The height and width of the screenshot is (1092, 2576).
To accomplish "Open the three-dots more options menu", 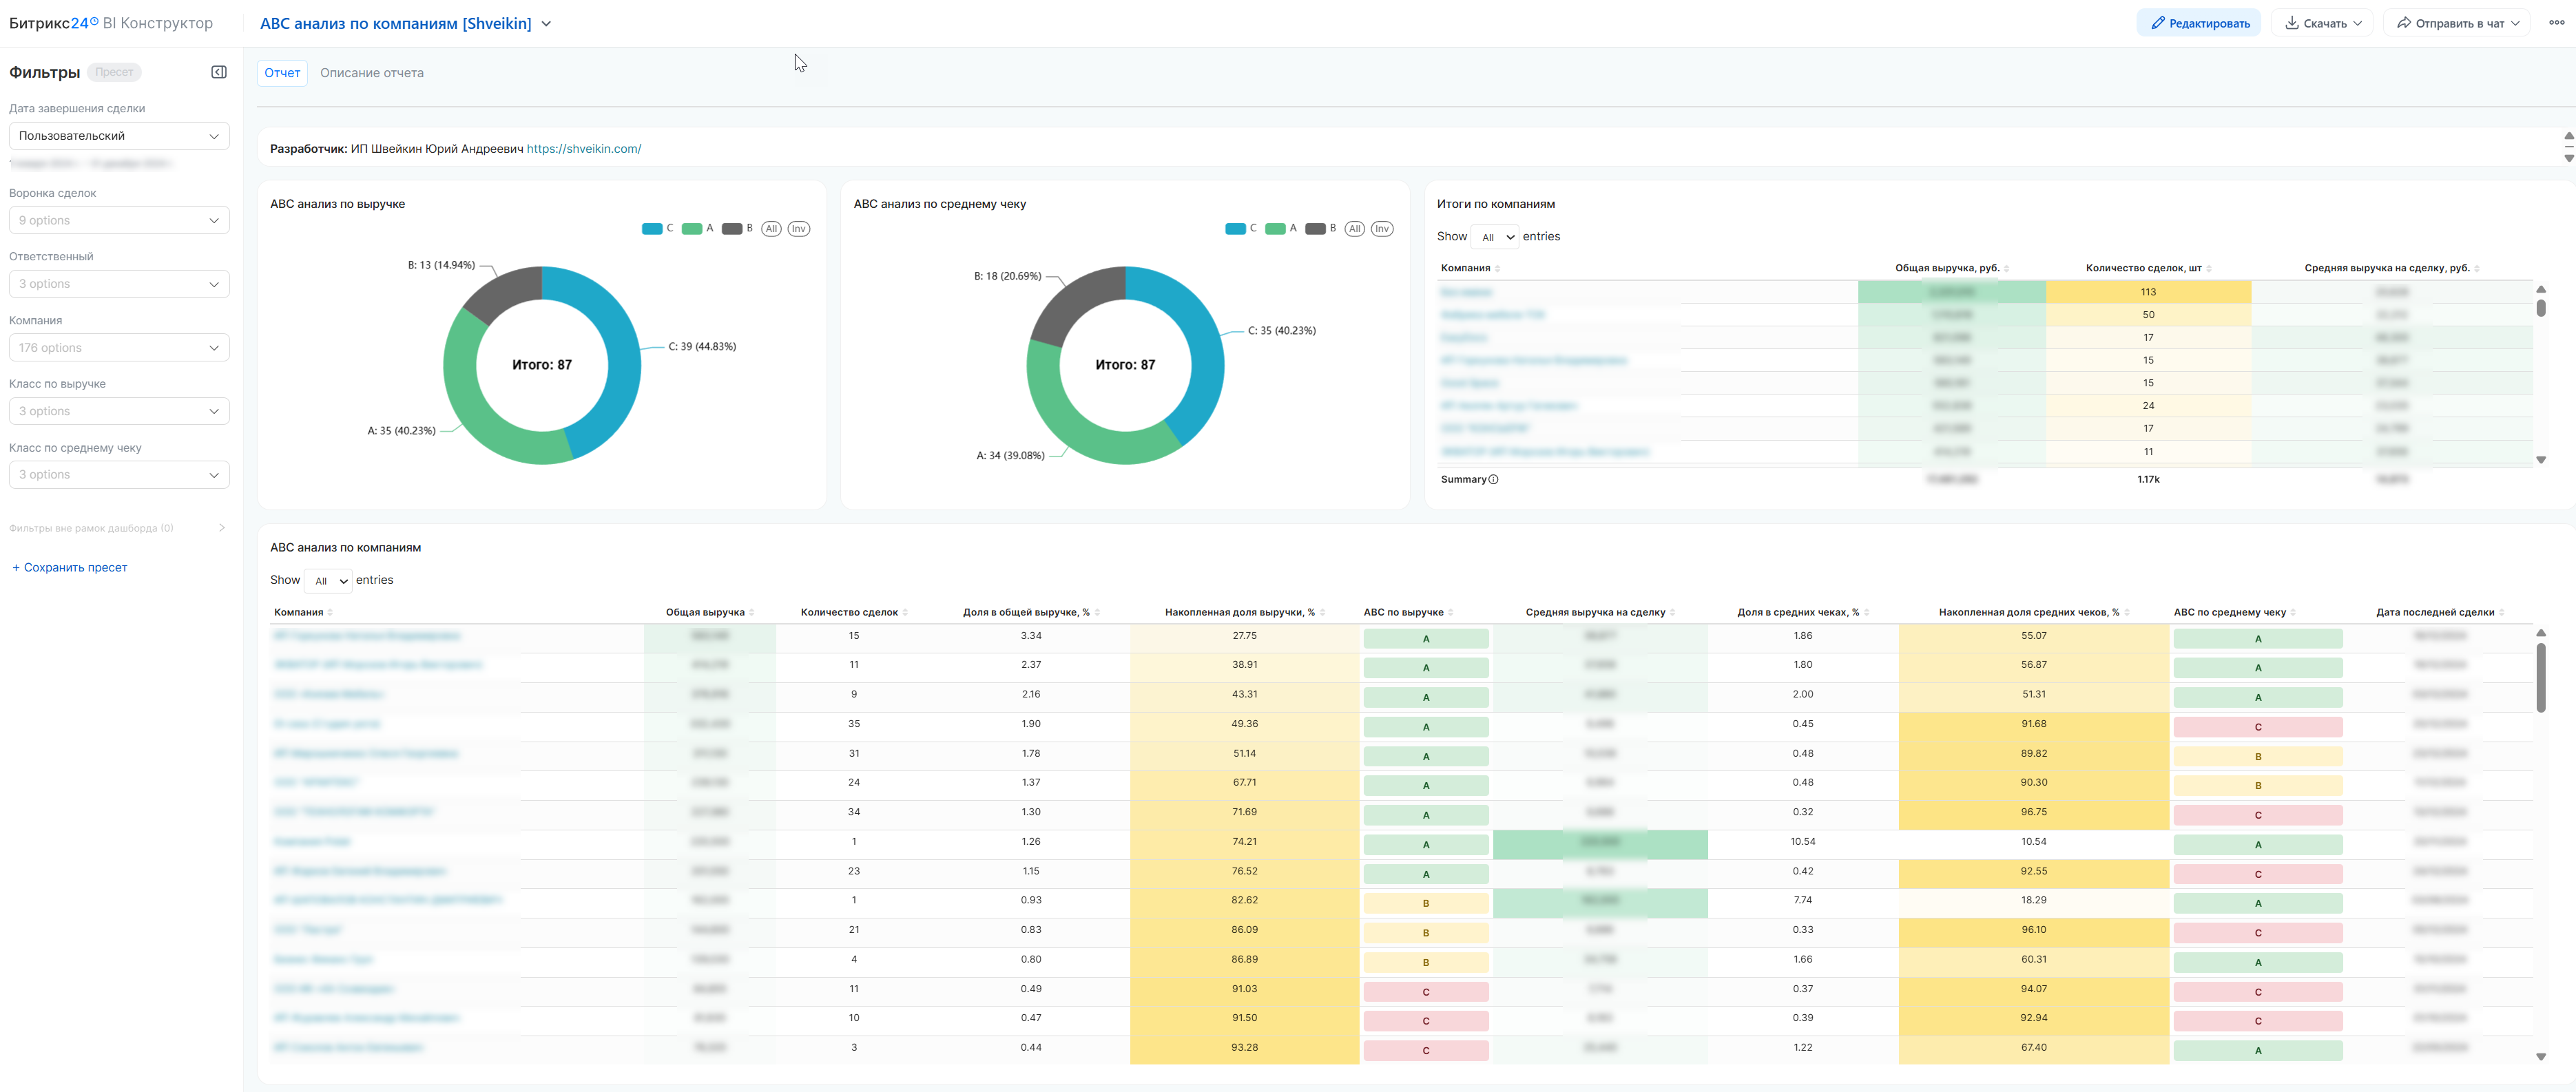I will (x=2556, y=23).
